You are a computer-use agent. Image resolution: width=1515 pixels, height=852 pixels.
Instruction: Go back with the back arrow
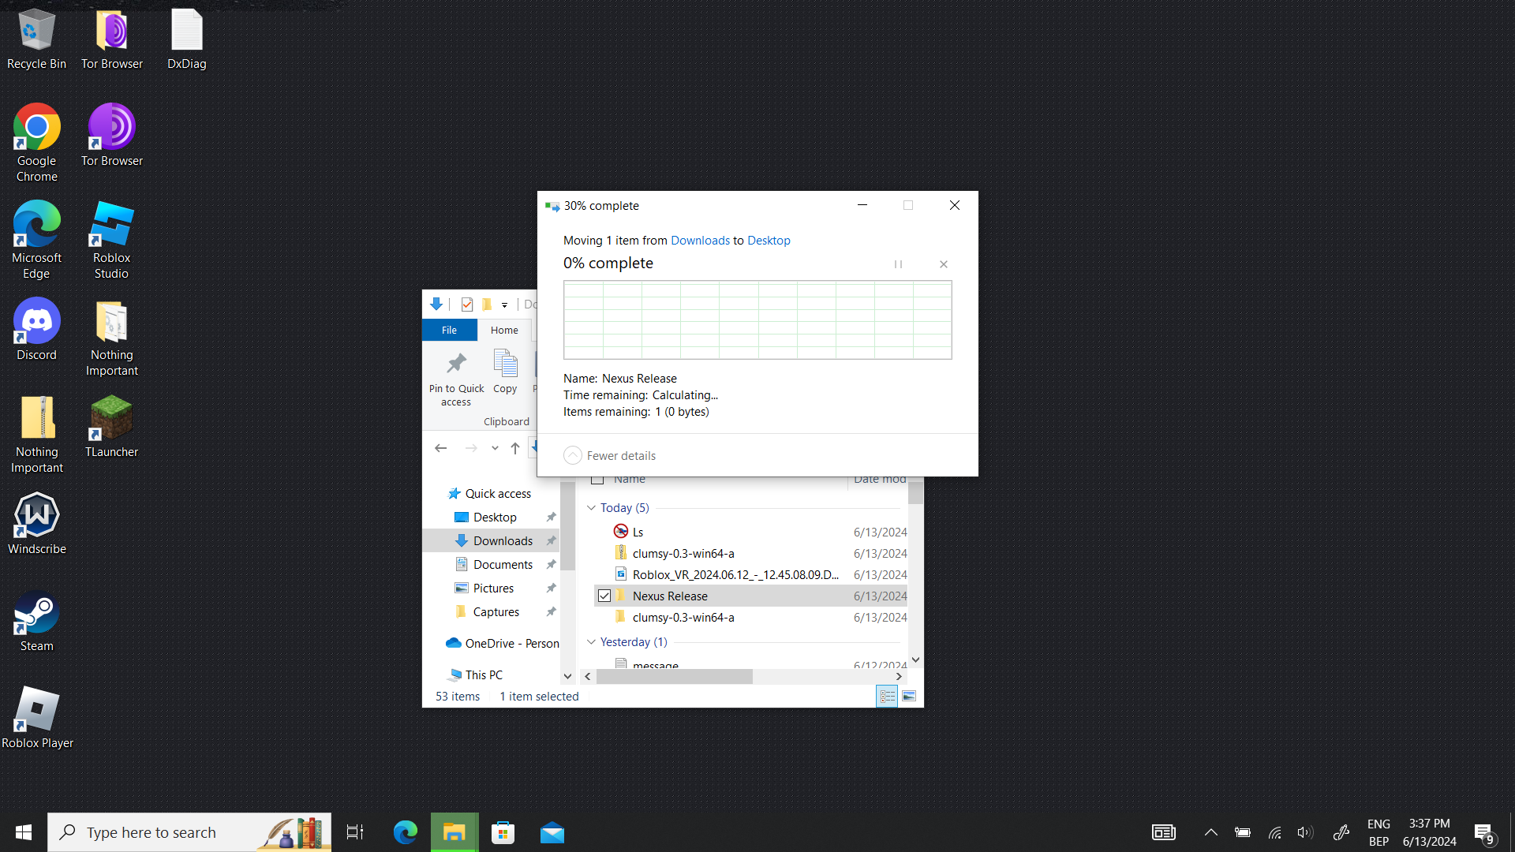pyautogui.click(x=441, y=448)
